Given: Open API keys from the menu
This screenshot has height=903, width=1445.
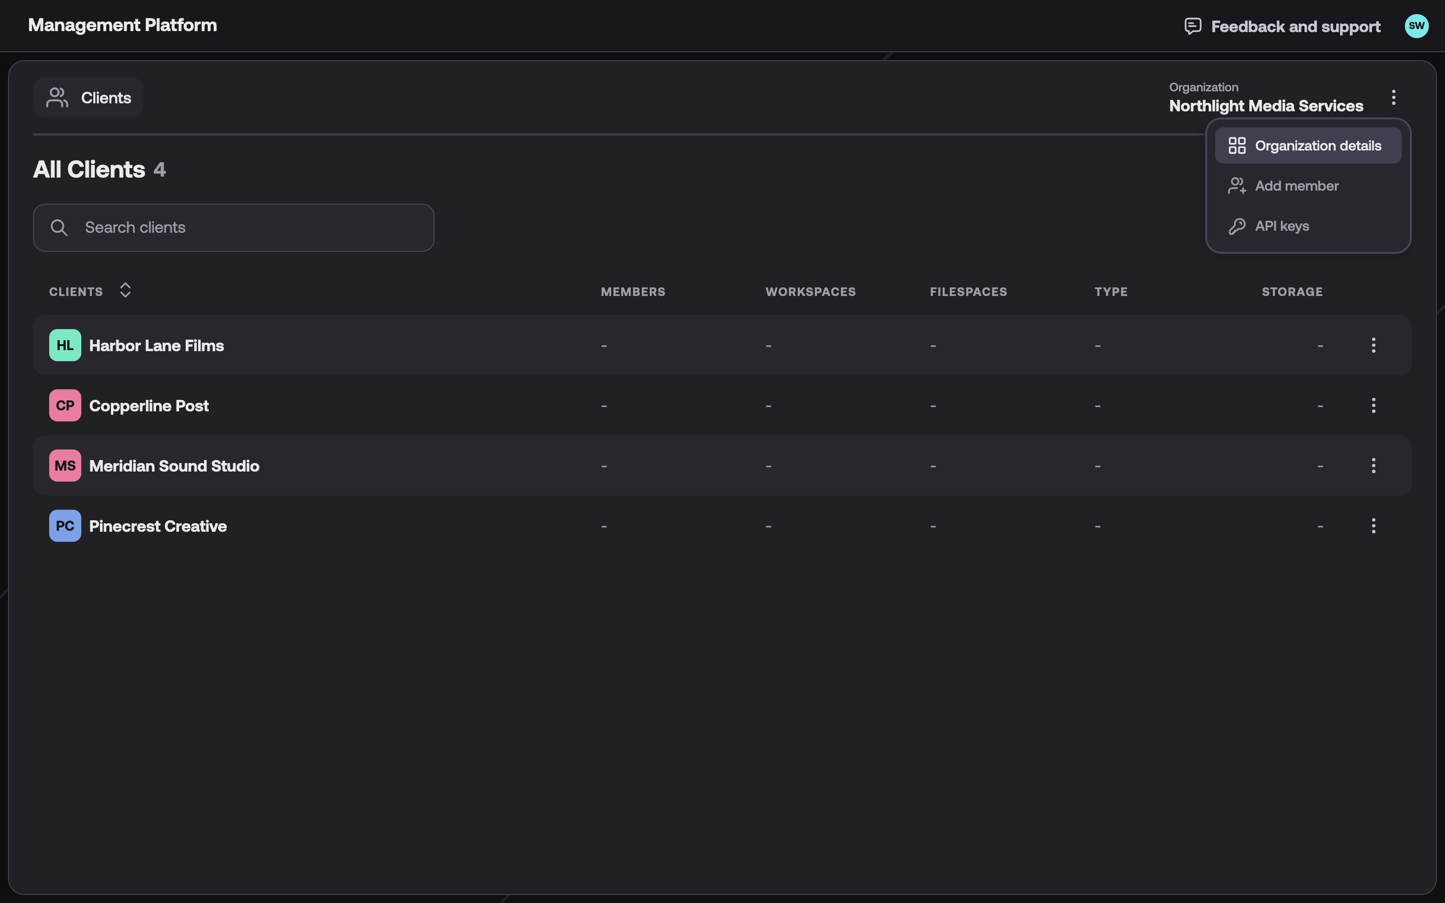Looking at the screenshot, I should [1308, 226].
